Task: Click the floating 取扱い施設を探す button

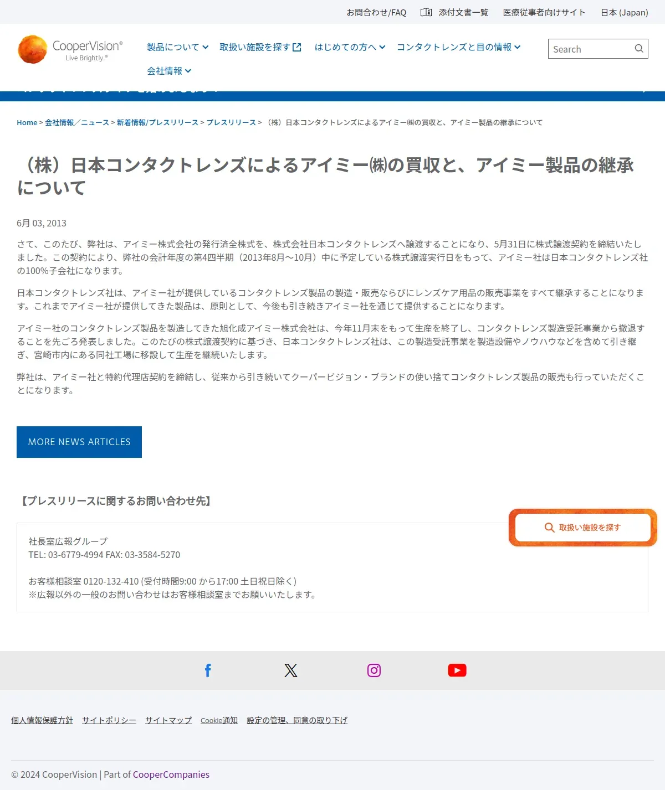Action: 583,528
